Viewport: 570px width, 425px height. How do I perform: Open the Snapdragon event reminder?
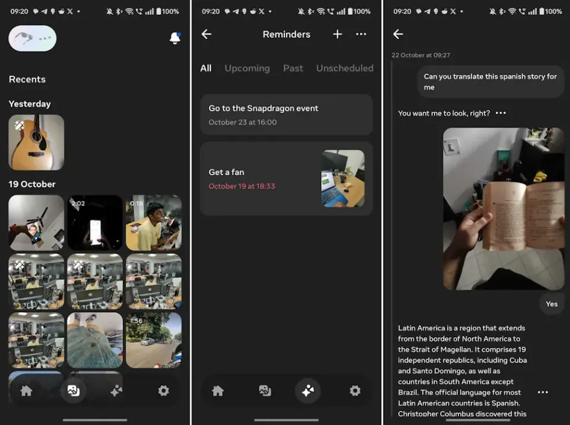click(x=286, y=115)
